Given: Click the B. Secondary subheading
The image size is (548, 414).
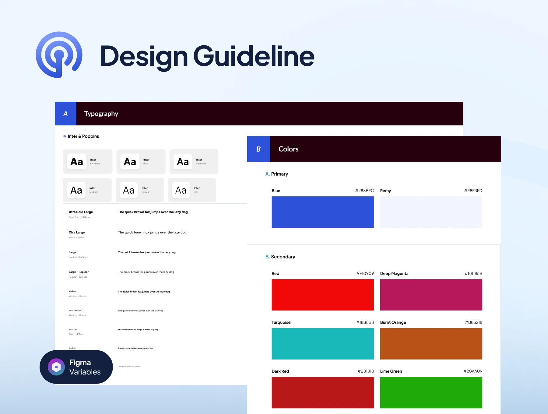Looking at the screenshot, I should [x=280, y=257].
